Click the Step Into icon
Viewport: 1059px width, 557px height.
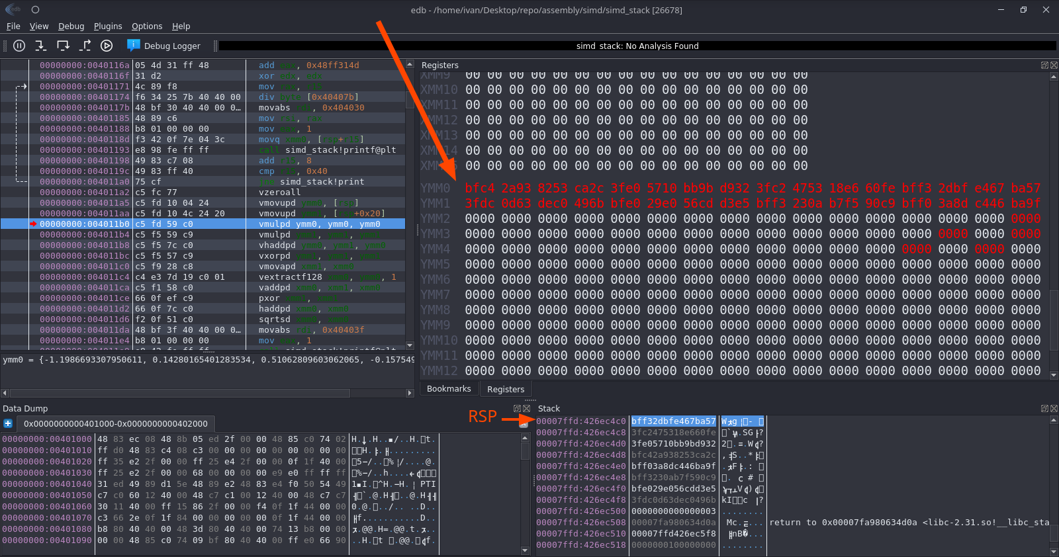40,46
